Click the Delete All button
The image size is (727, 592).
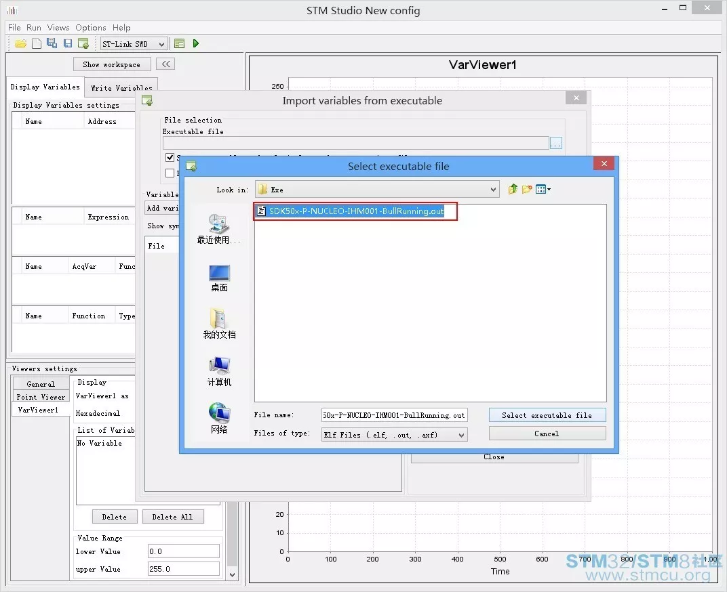pyautogui.click(x=172, y=517)
